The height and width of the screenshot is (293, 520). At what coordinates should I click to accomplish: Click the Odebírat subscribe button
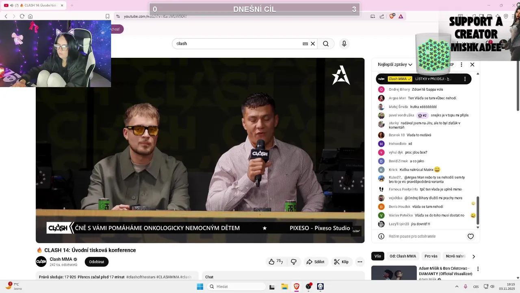point(97,262)
